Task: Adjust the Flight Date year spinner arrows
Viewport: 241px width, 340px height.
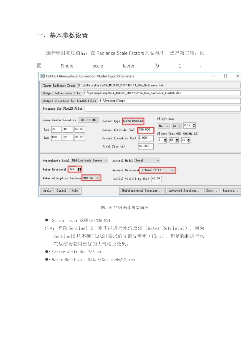Action: point(194,125)
